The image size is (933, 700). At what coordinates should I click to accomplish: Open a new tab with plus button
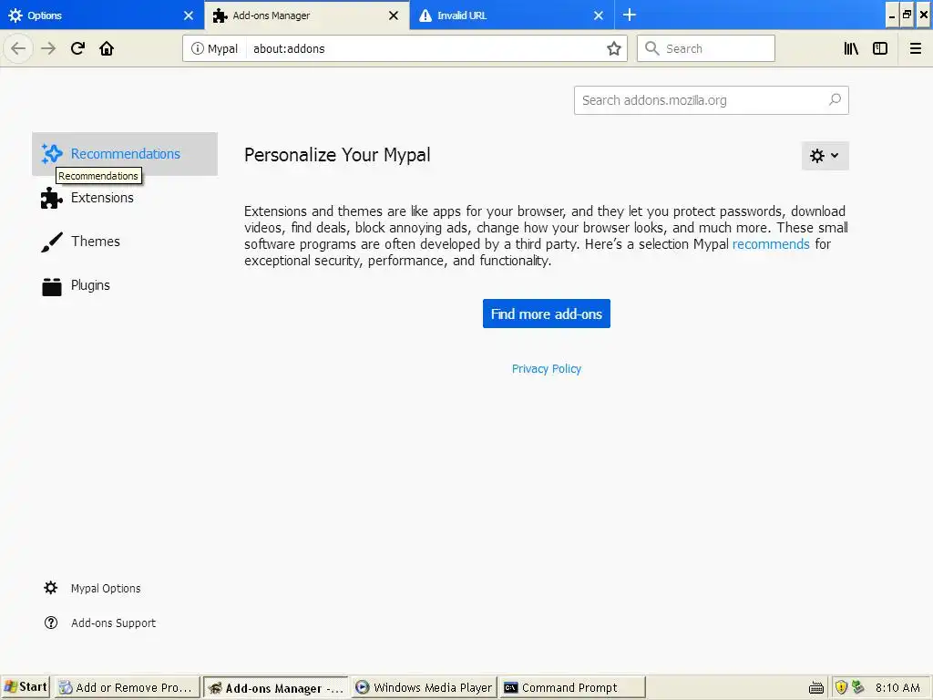click(630, 15)
